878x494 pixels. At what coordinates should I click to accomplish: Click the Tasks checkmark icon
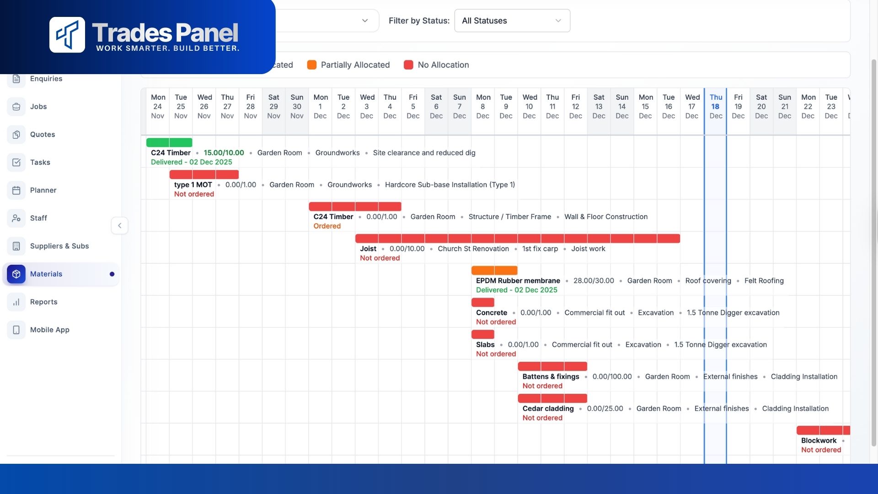[x=16, y=162]
